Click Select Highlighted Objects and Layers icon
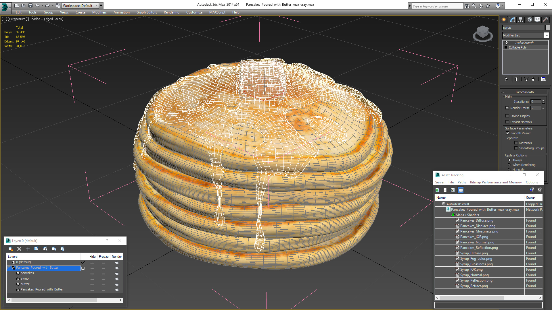 pyautogui.click(x=37, y=249)
